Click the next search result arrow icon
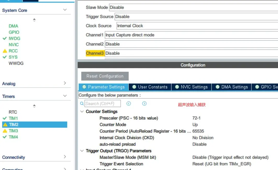This screenshot has width=278, height=170. tap(144, 103)
